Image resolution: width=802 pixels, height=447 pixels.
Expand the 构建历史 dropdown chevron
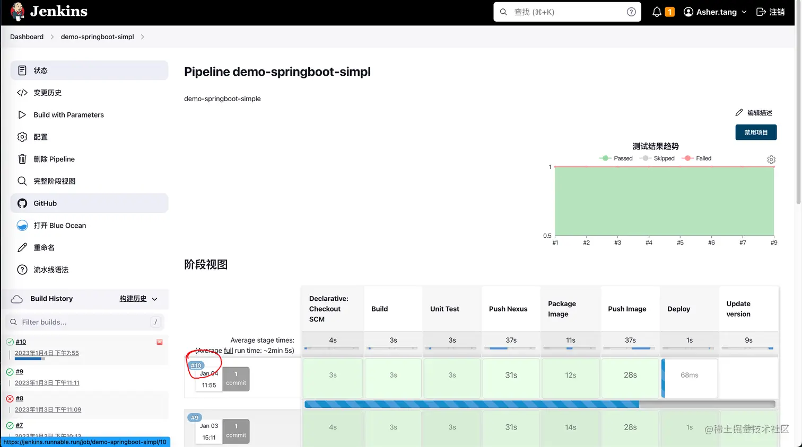click(x=154, y=299)
